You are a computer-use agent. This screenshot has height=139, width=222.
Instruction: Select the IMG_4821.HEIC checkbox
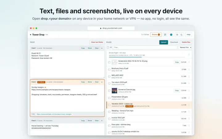(109, 77)
